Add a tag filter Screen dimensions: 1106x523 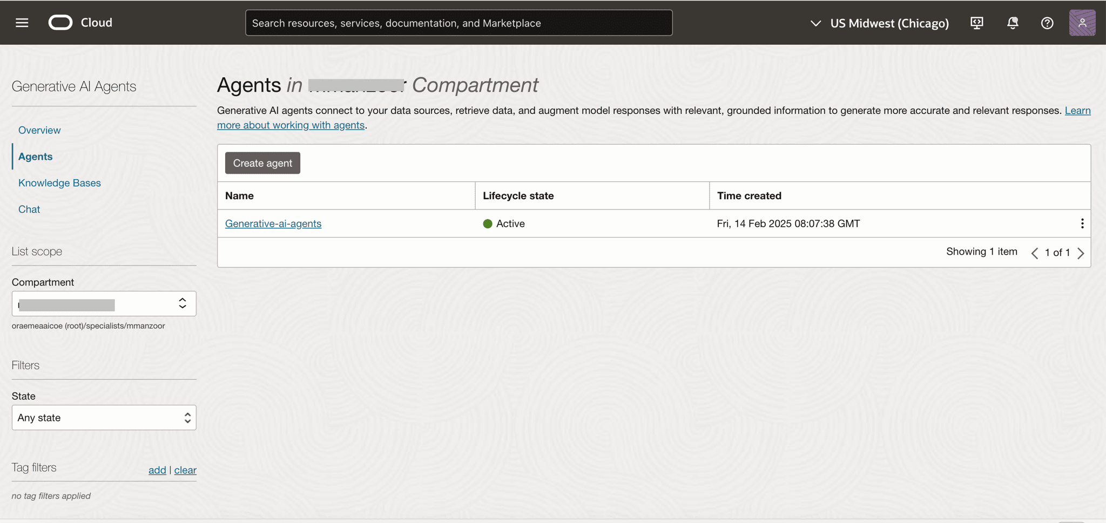click(x=157, y=470)
